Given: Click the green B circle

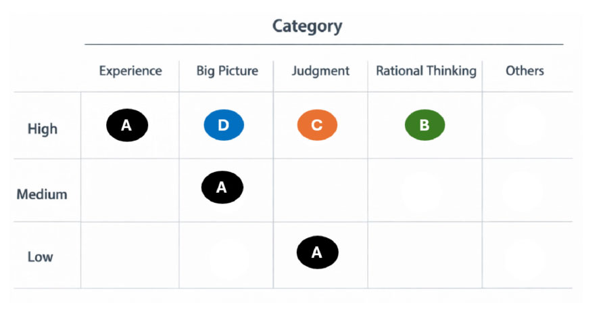Looking at the screenshot, I should (x=425, y=125).
